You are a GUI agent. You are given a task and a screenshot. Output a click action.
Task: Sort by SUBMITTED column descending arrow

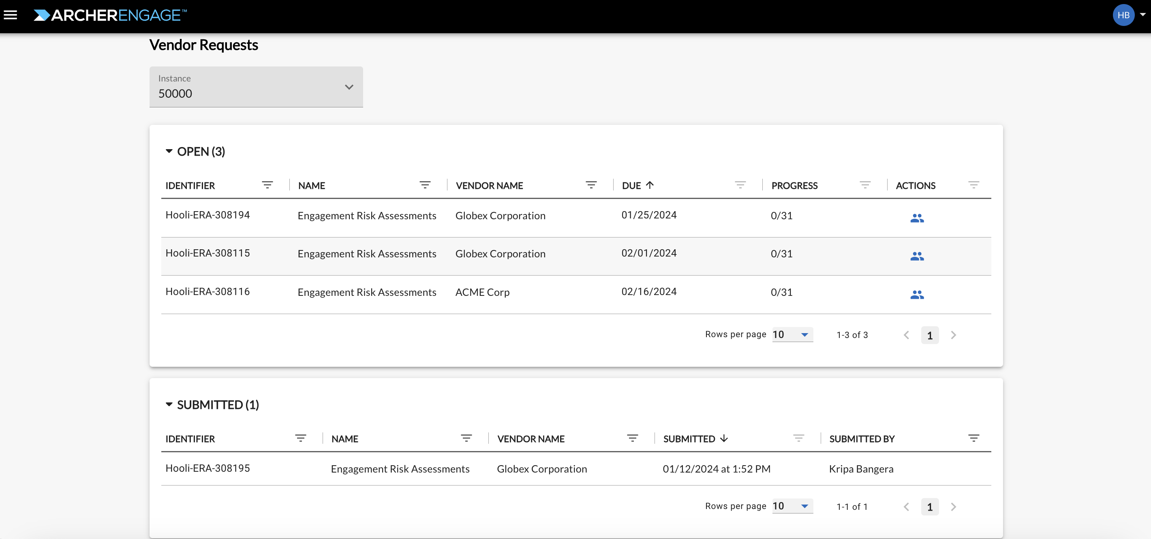coord(724,438)
